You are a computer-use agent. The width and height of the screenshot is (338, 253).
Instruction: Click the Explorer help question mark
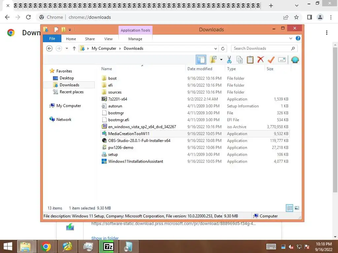[298, 38]
